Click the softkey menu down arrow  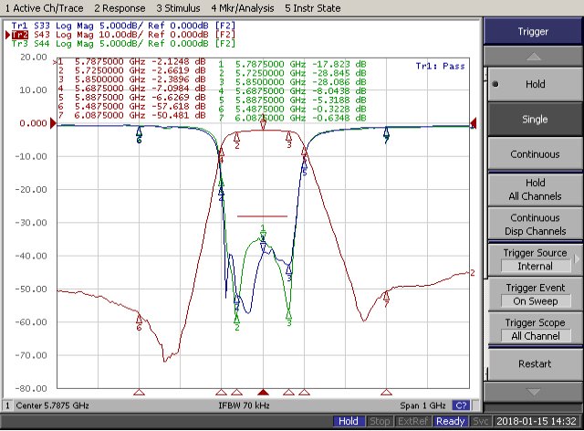click(533, 392)
